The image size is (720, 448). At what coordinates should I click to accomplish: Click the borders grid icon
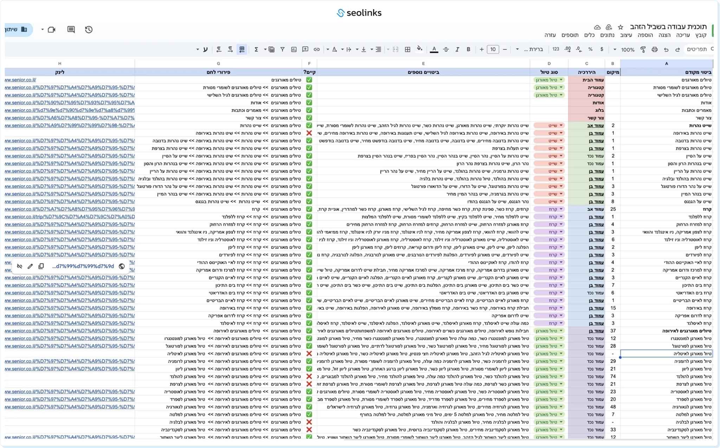[x=407, y=50]
